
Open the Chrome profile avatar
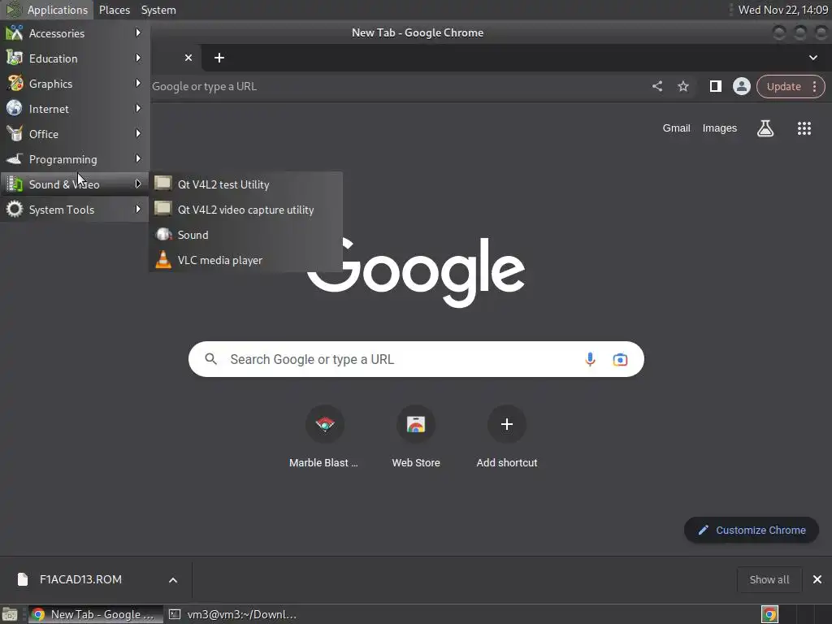click(x=741, y=86)
